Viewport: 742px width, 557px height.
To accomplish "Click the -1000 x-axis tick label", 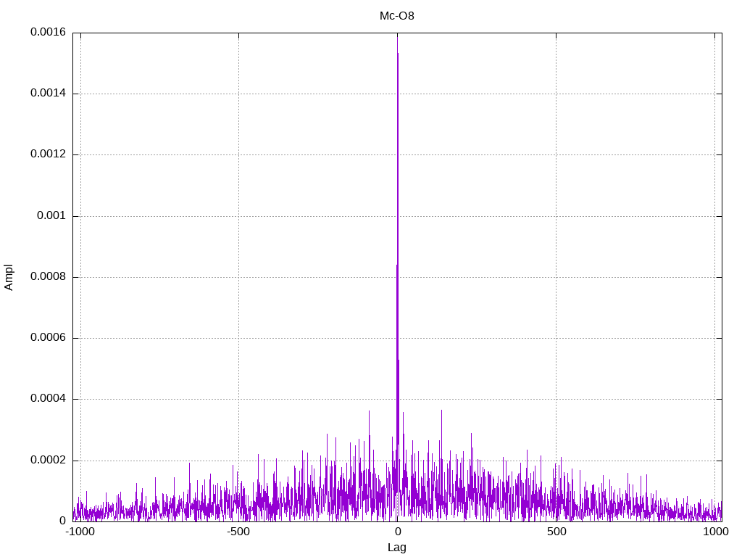I will point(80,532).
